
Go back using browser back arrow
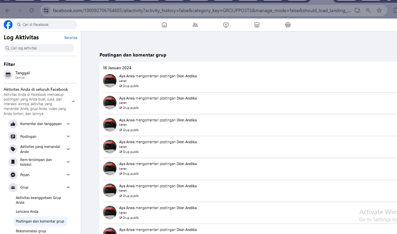(8, 10)
